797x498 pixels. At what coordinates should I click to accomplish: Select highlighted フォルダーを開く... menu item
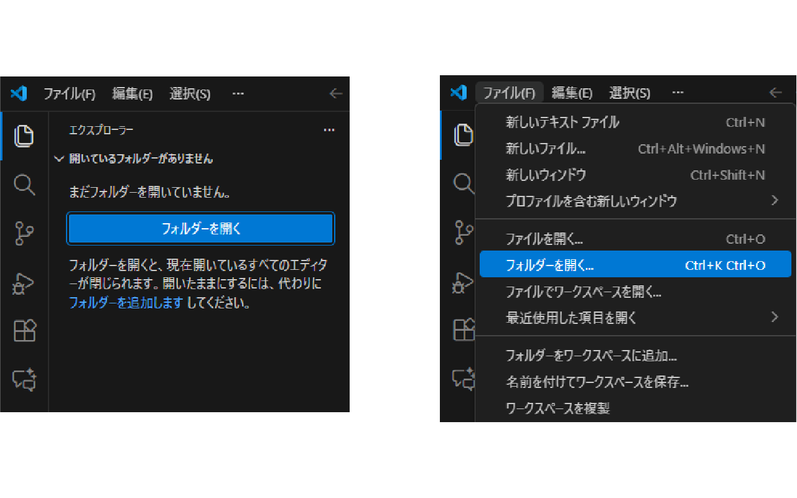click(635, 265)
